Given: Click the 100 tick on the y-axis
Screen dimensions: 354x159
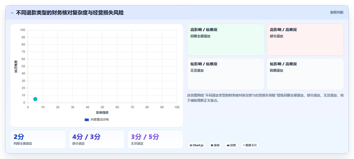Looking at the screenshot, I should (23, 30).
